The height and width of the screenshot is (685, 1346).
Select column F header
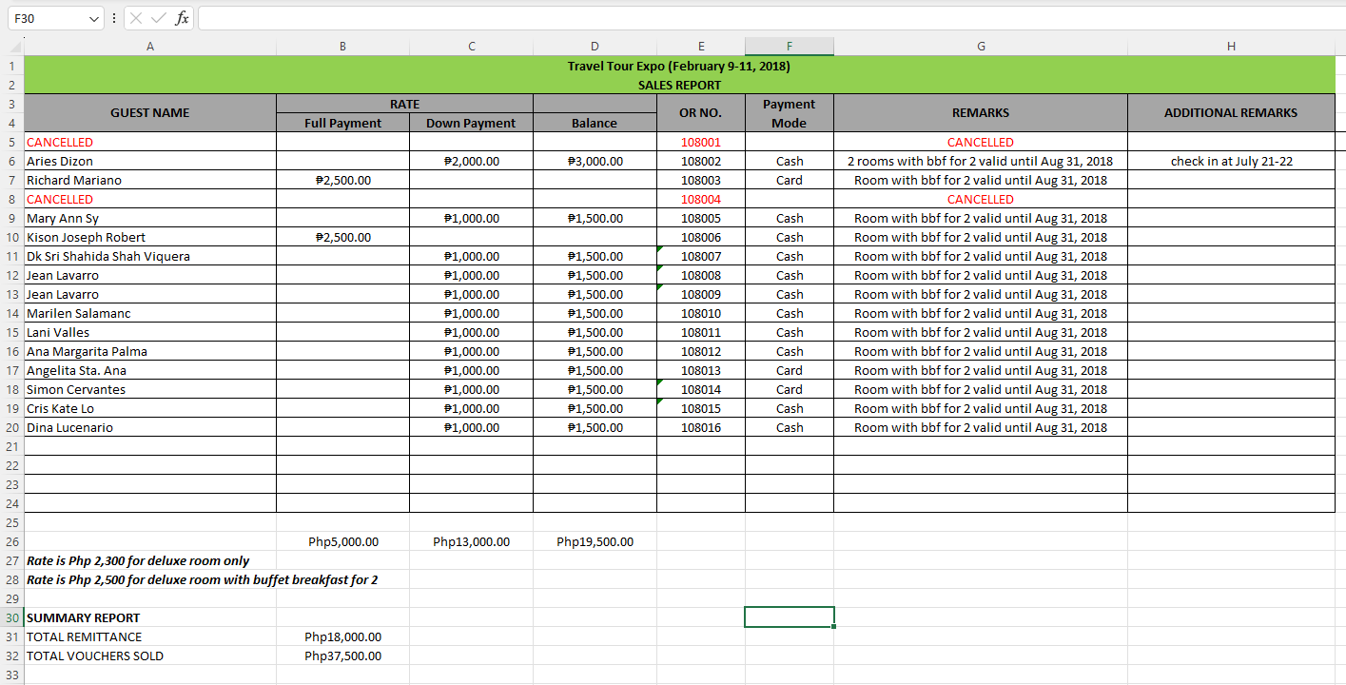[790, 47]
